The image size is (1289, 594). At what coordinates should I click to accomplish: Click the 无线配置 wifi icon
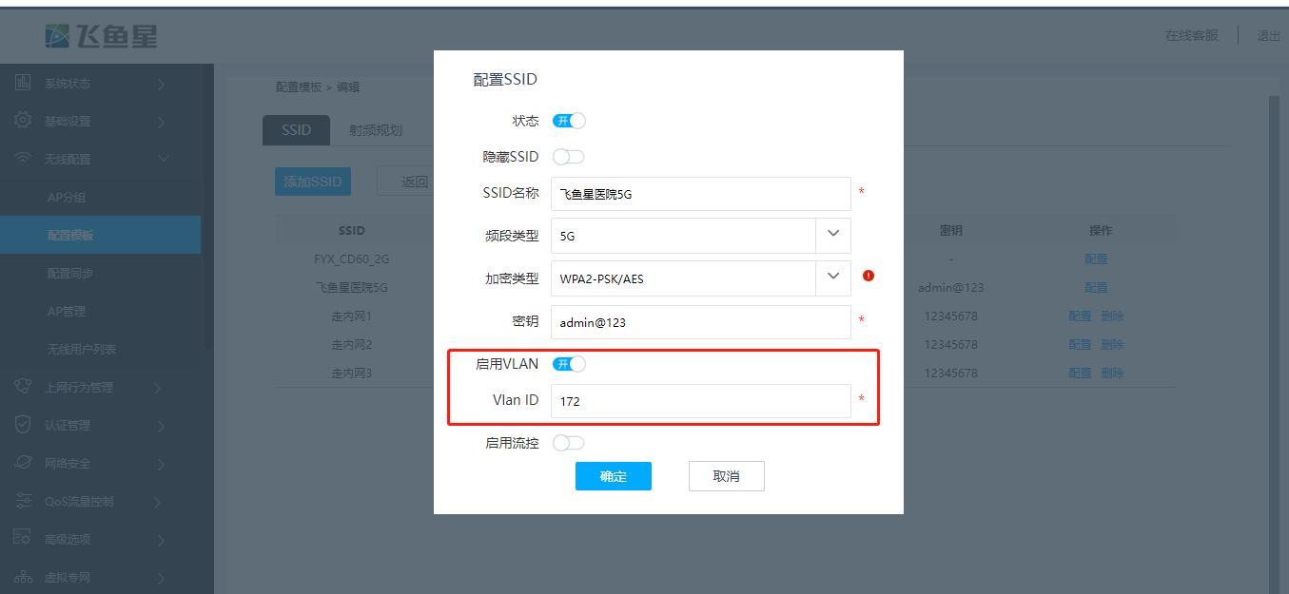[23, 159]
